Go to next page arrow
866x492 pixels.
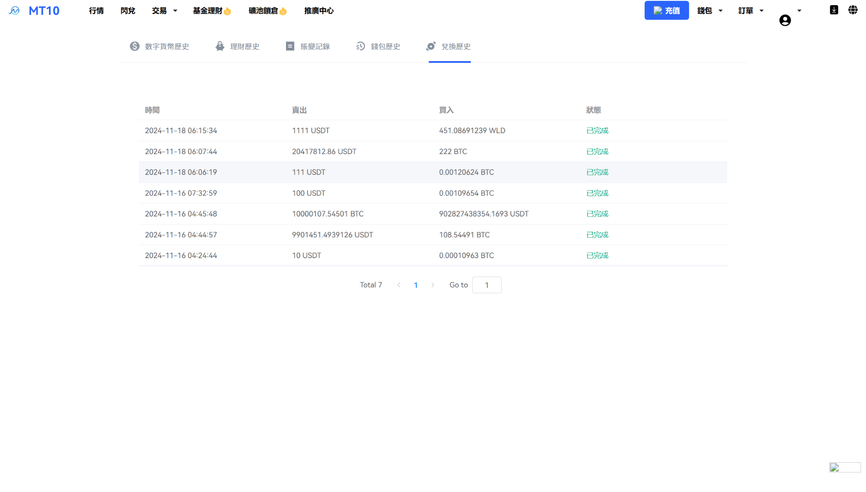coord(433,285)
